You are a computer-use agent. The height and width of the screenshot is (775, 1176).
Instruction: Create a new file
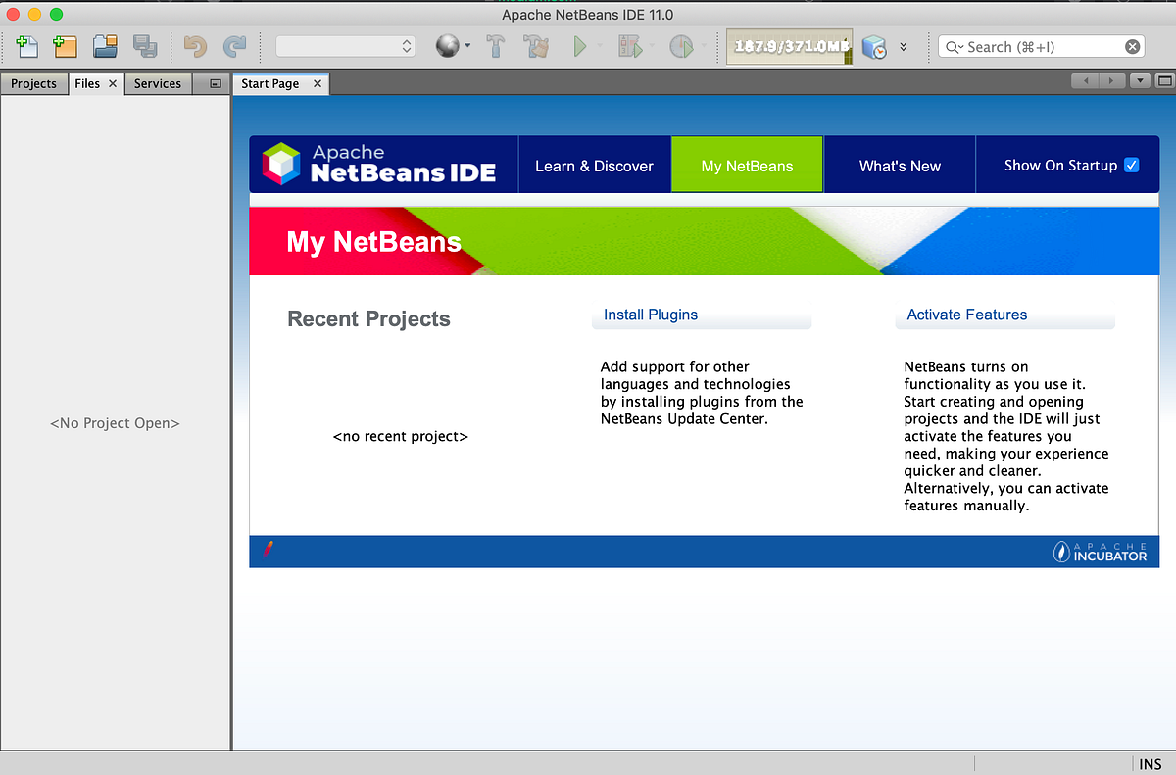pyautogui.click(x=26, y=46)
